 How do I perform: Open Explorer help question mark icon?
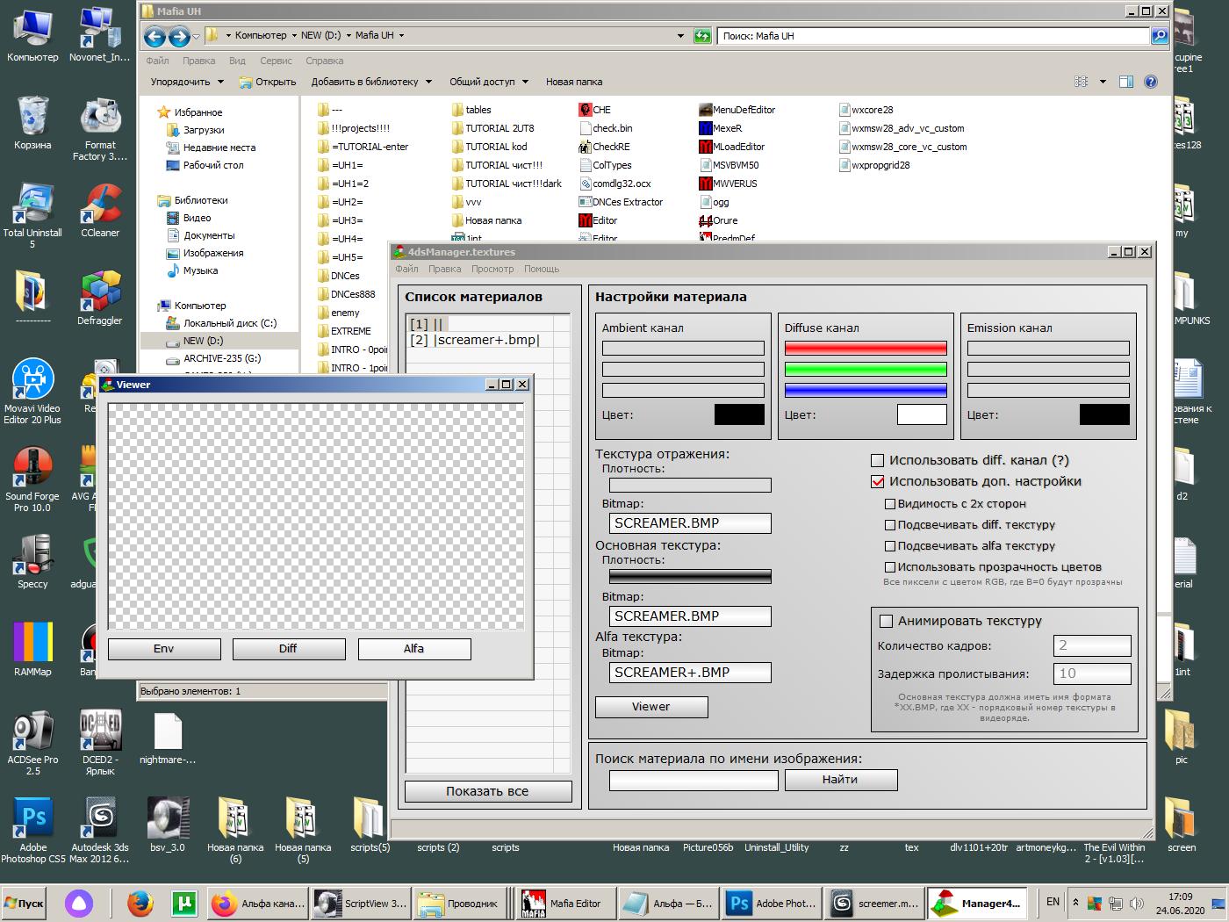pyautogui.click(x=1151, y=82)
